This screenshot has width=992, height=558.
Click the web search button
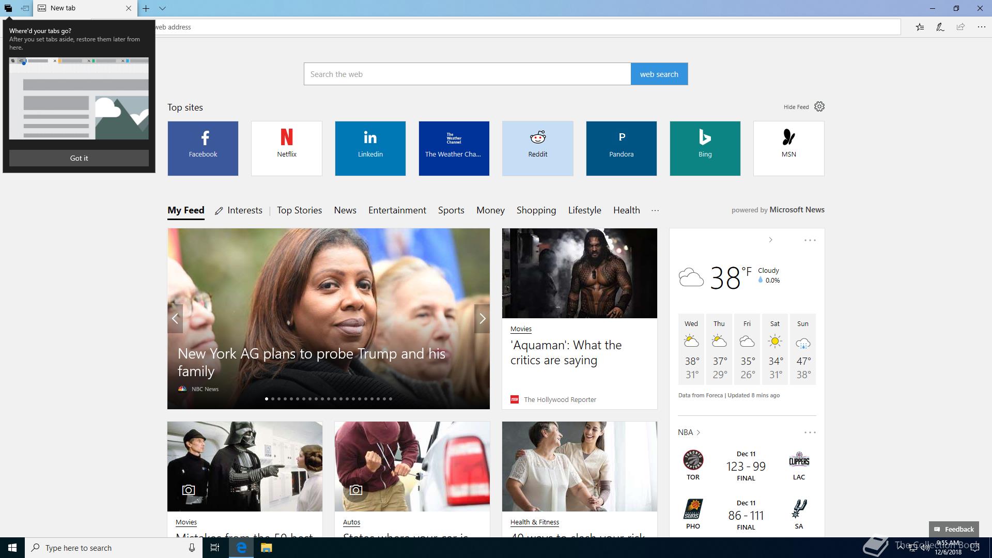[659, 74]
